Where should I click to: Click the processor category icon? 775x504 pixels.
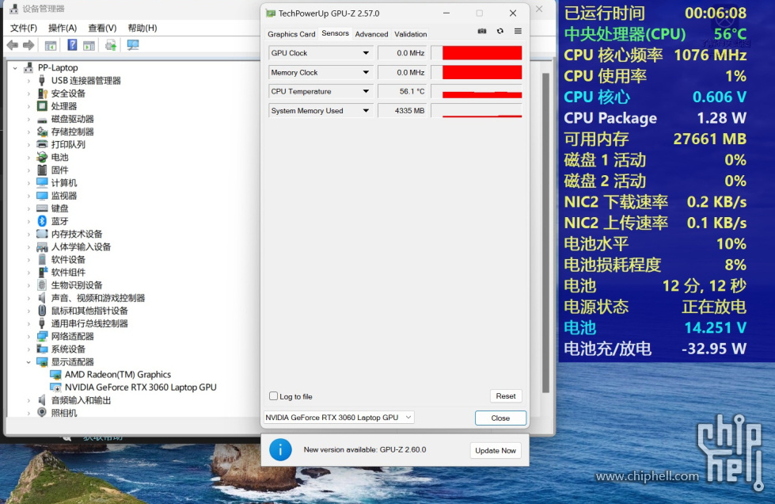tap(42, 106)
